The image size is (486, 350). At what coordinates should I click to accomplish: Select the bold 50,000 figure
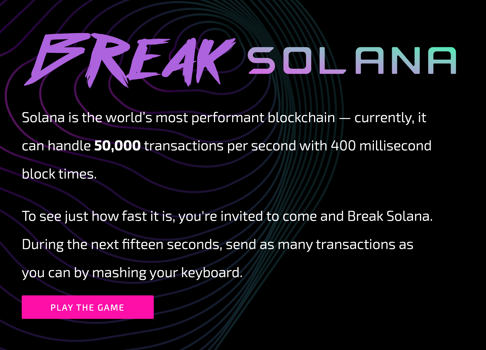(117, 146)
